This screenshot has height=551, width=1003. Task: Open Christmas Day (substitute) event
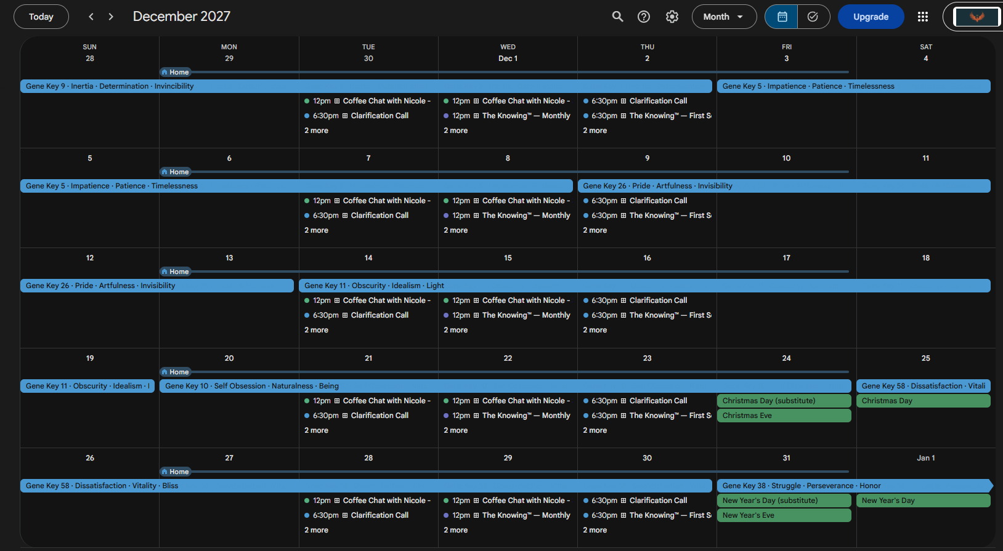784,401
